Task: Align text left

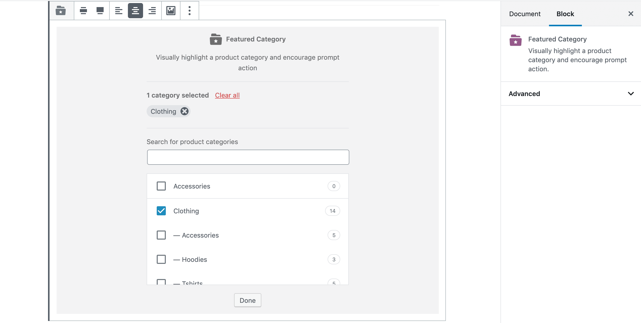Action: 119,11
